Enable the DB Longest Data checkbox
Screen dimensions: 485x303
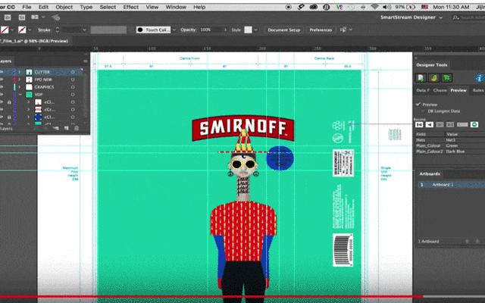423,111
